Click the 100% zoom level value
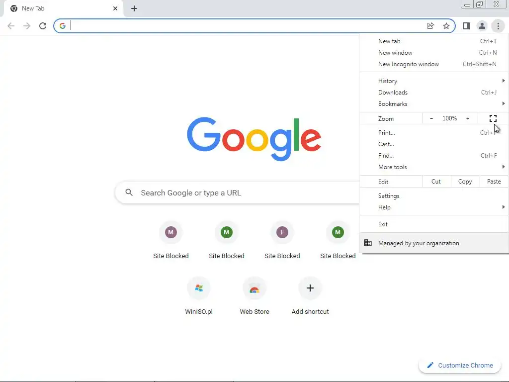Screen dimensions: 509x382 (x=449, y=118)
